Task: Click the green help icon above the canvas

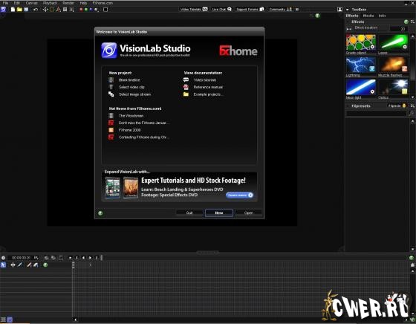Action: coord(317,16)
